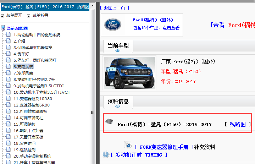Click 包含10个车型，点击查看 link

point(156,28)
